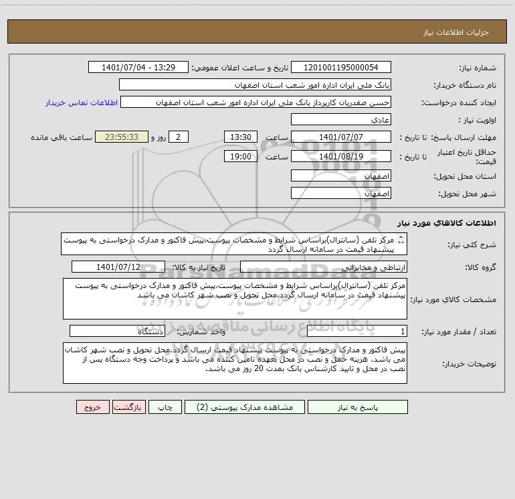The image size is (515, 499).
Task: Click the quantity field showing 1
Action: click(357, 331)
